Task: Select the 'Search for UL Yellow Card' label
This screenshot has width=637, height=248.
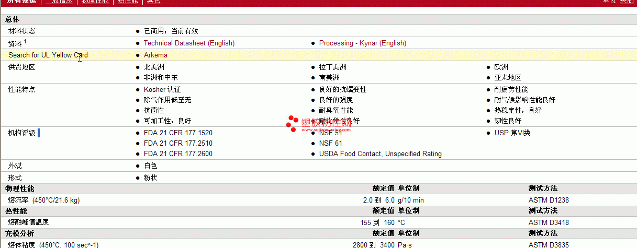Action: (x=48, y=55)
